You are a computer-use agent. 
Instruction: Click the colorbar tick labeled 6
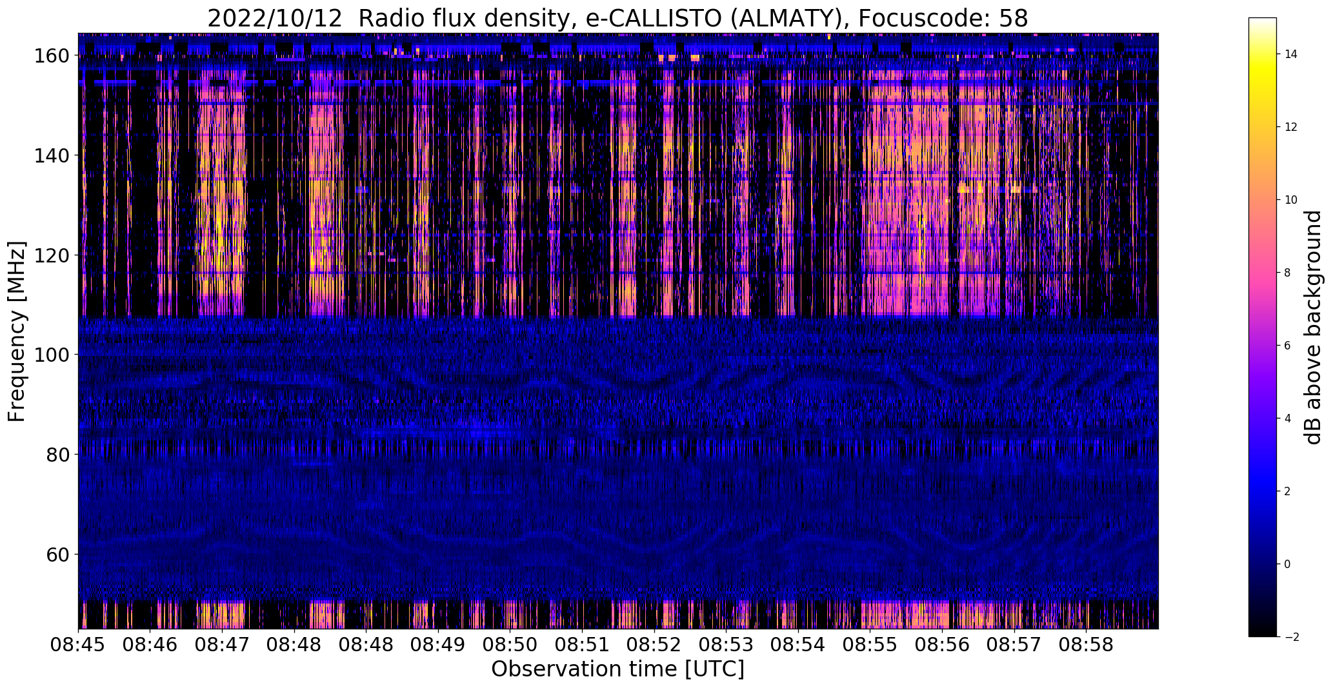tap(1288, 346)
